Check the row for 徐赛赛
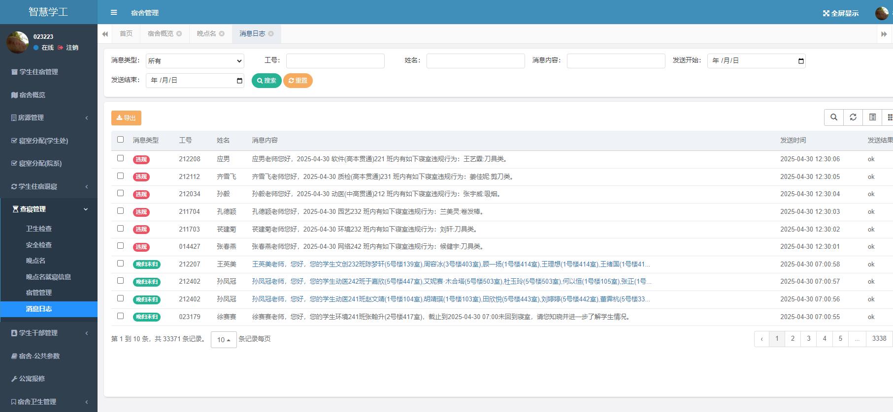Screen dimensions: 893x412 (x=120, y=316)
